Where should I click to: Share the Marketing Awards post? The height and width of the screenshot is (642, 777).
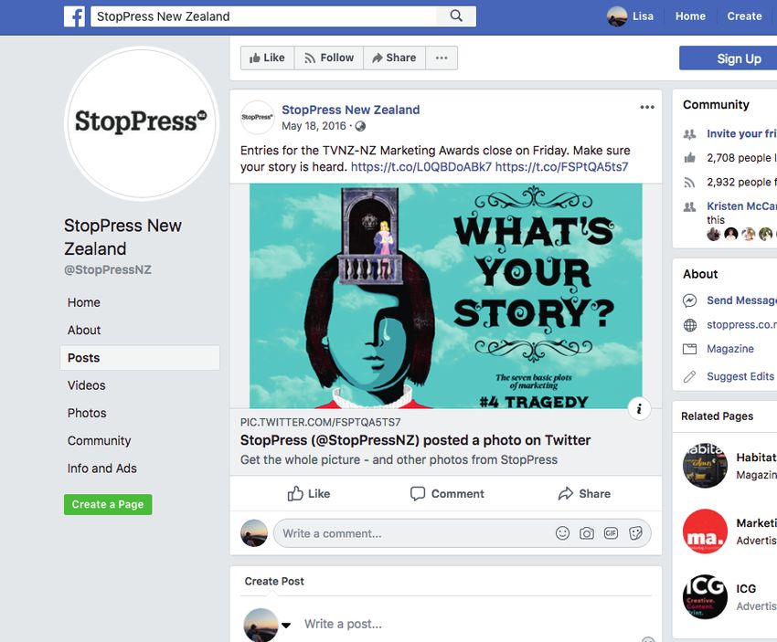click(x=584, y=493)
